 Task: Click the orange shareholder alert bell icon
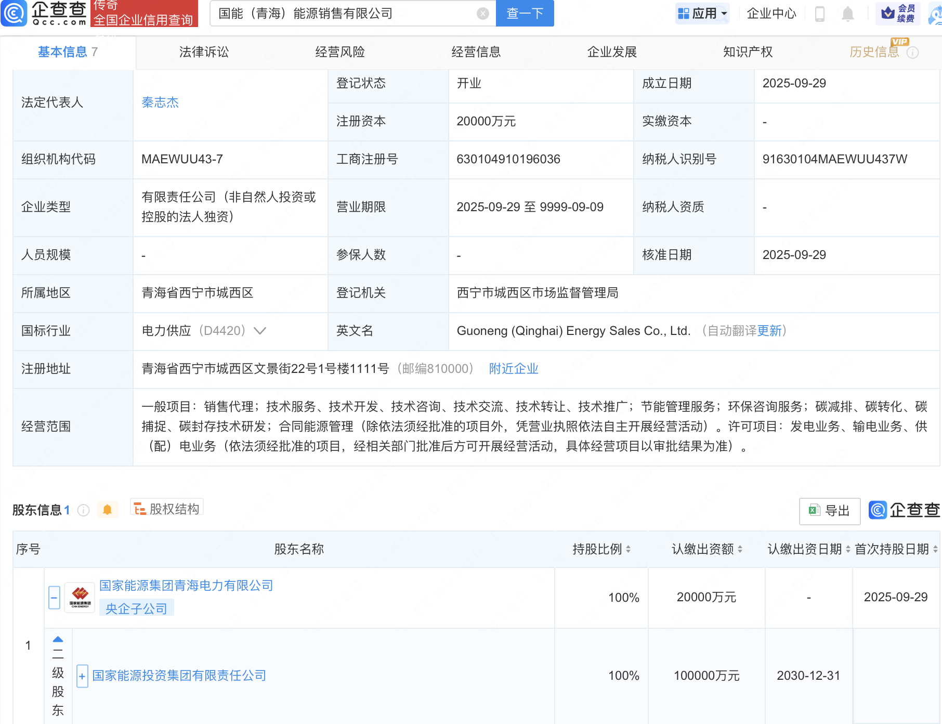point(108,510)
